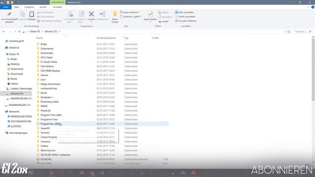315x177 pixels.
Task: Select DS215MARATHON under Netzwerk
Action: pyautogui.click(x=21, y=121)
